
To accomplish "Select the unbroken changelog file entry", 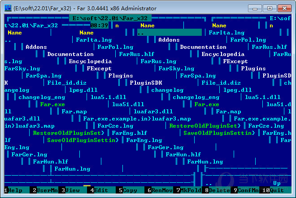I will coord(167,90).
